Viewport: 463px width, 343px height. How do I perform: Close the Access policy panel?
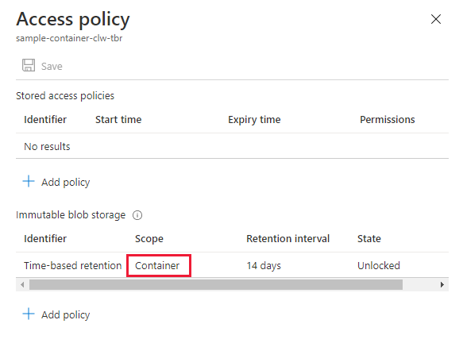coord(436,19)
